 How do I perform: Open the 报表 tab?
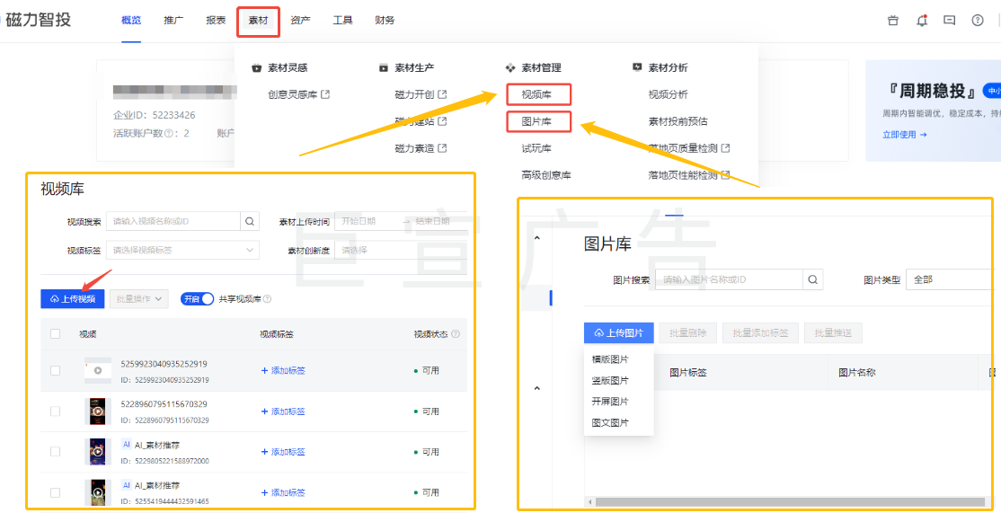pyautogui.click(x=216, y=21)
